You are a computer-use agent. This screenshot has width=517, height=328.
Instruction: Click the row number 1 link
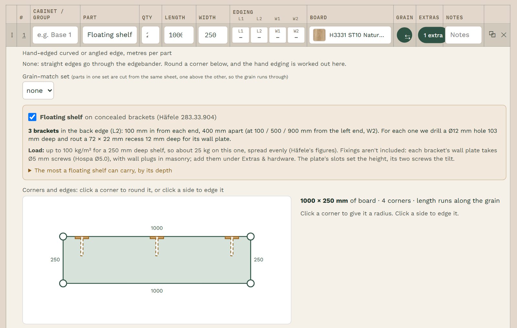click(24, 35)
